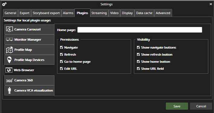
Task: Select Camera VCA visualization person icon
Action: click(x=9, y=90)
